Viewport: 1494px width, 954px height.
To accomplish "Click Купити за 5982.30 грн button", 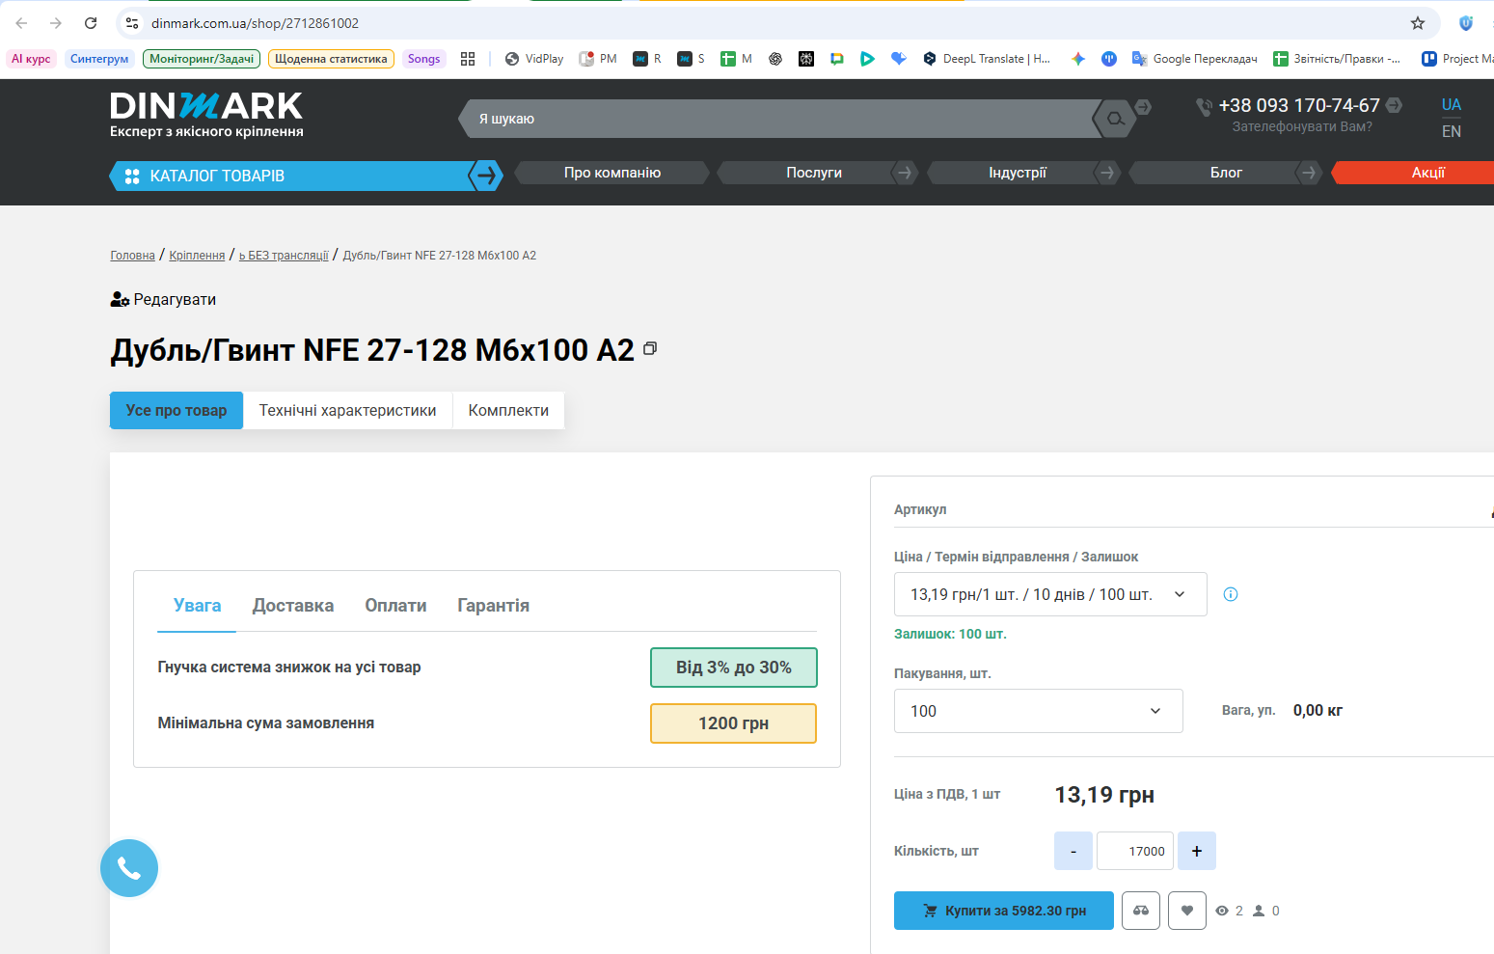I will tap(1004, 911).
